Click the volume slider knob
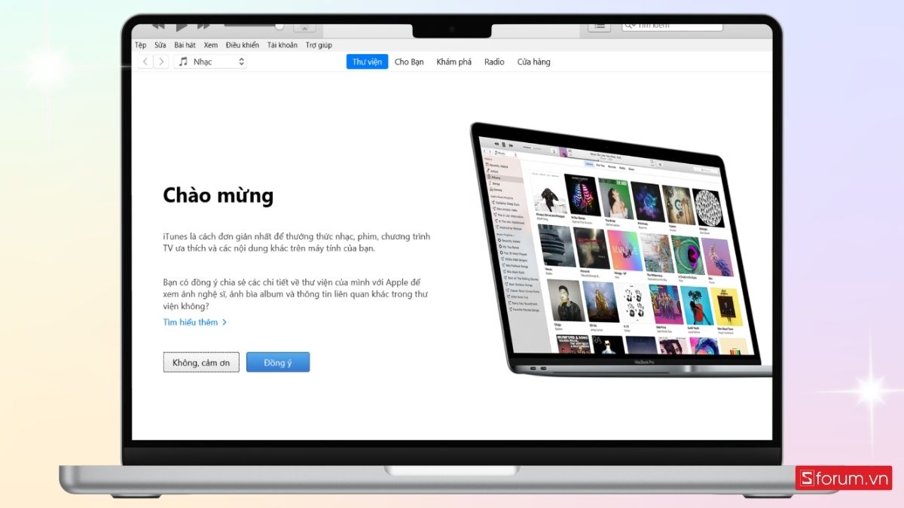This screenshot has width=904, height=508. click(279, 26)
